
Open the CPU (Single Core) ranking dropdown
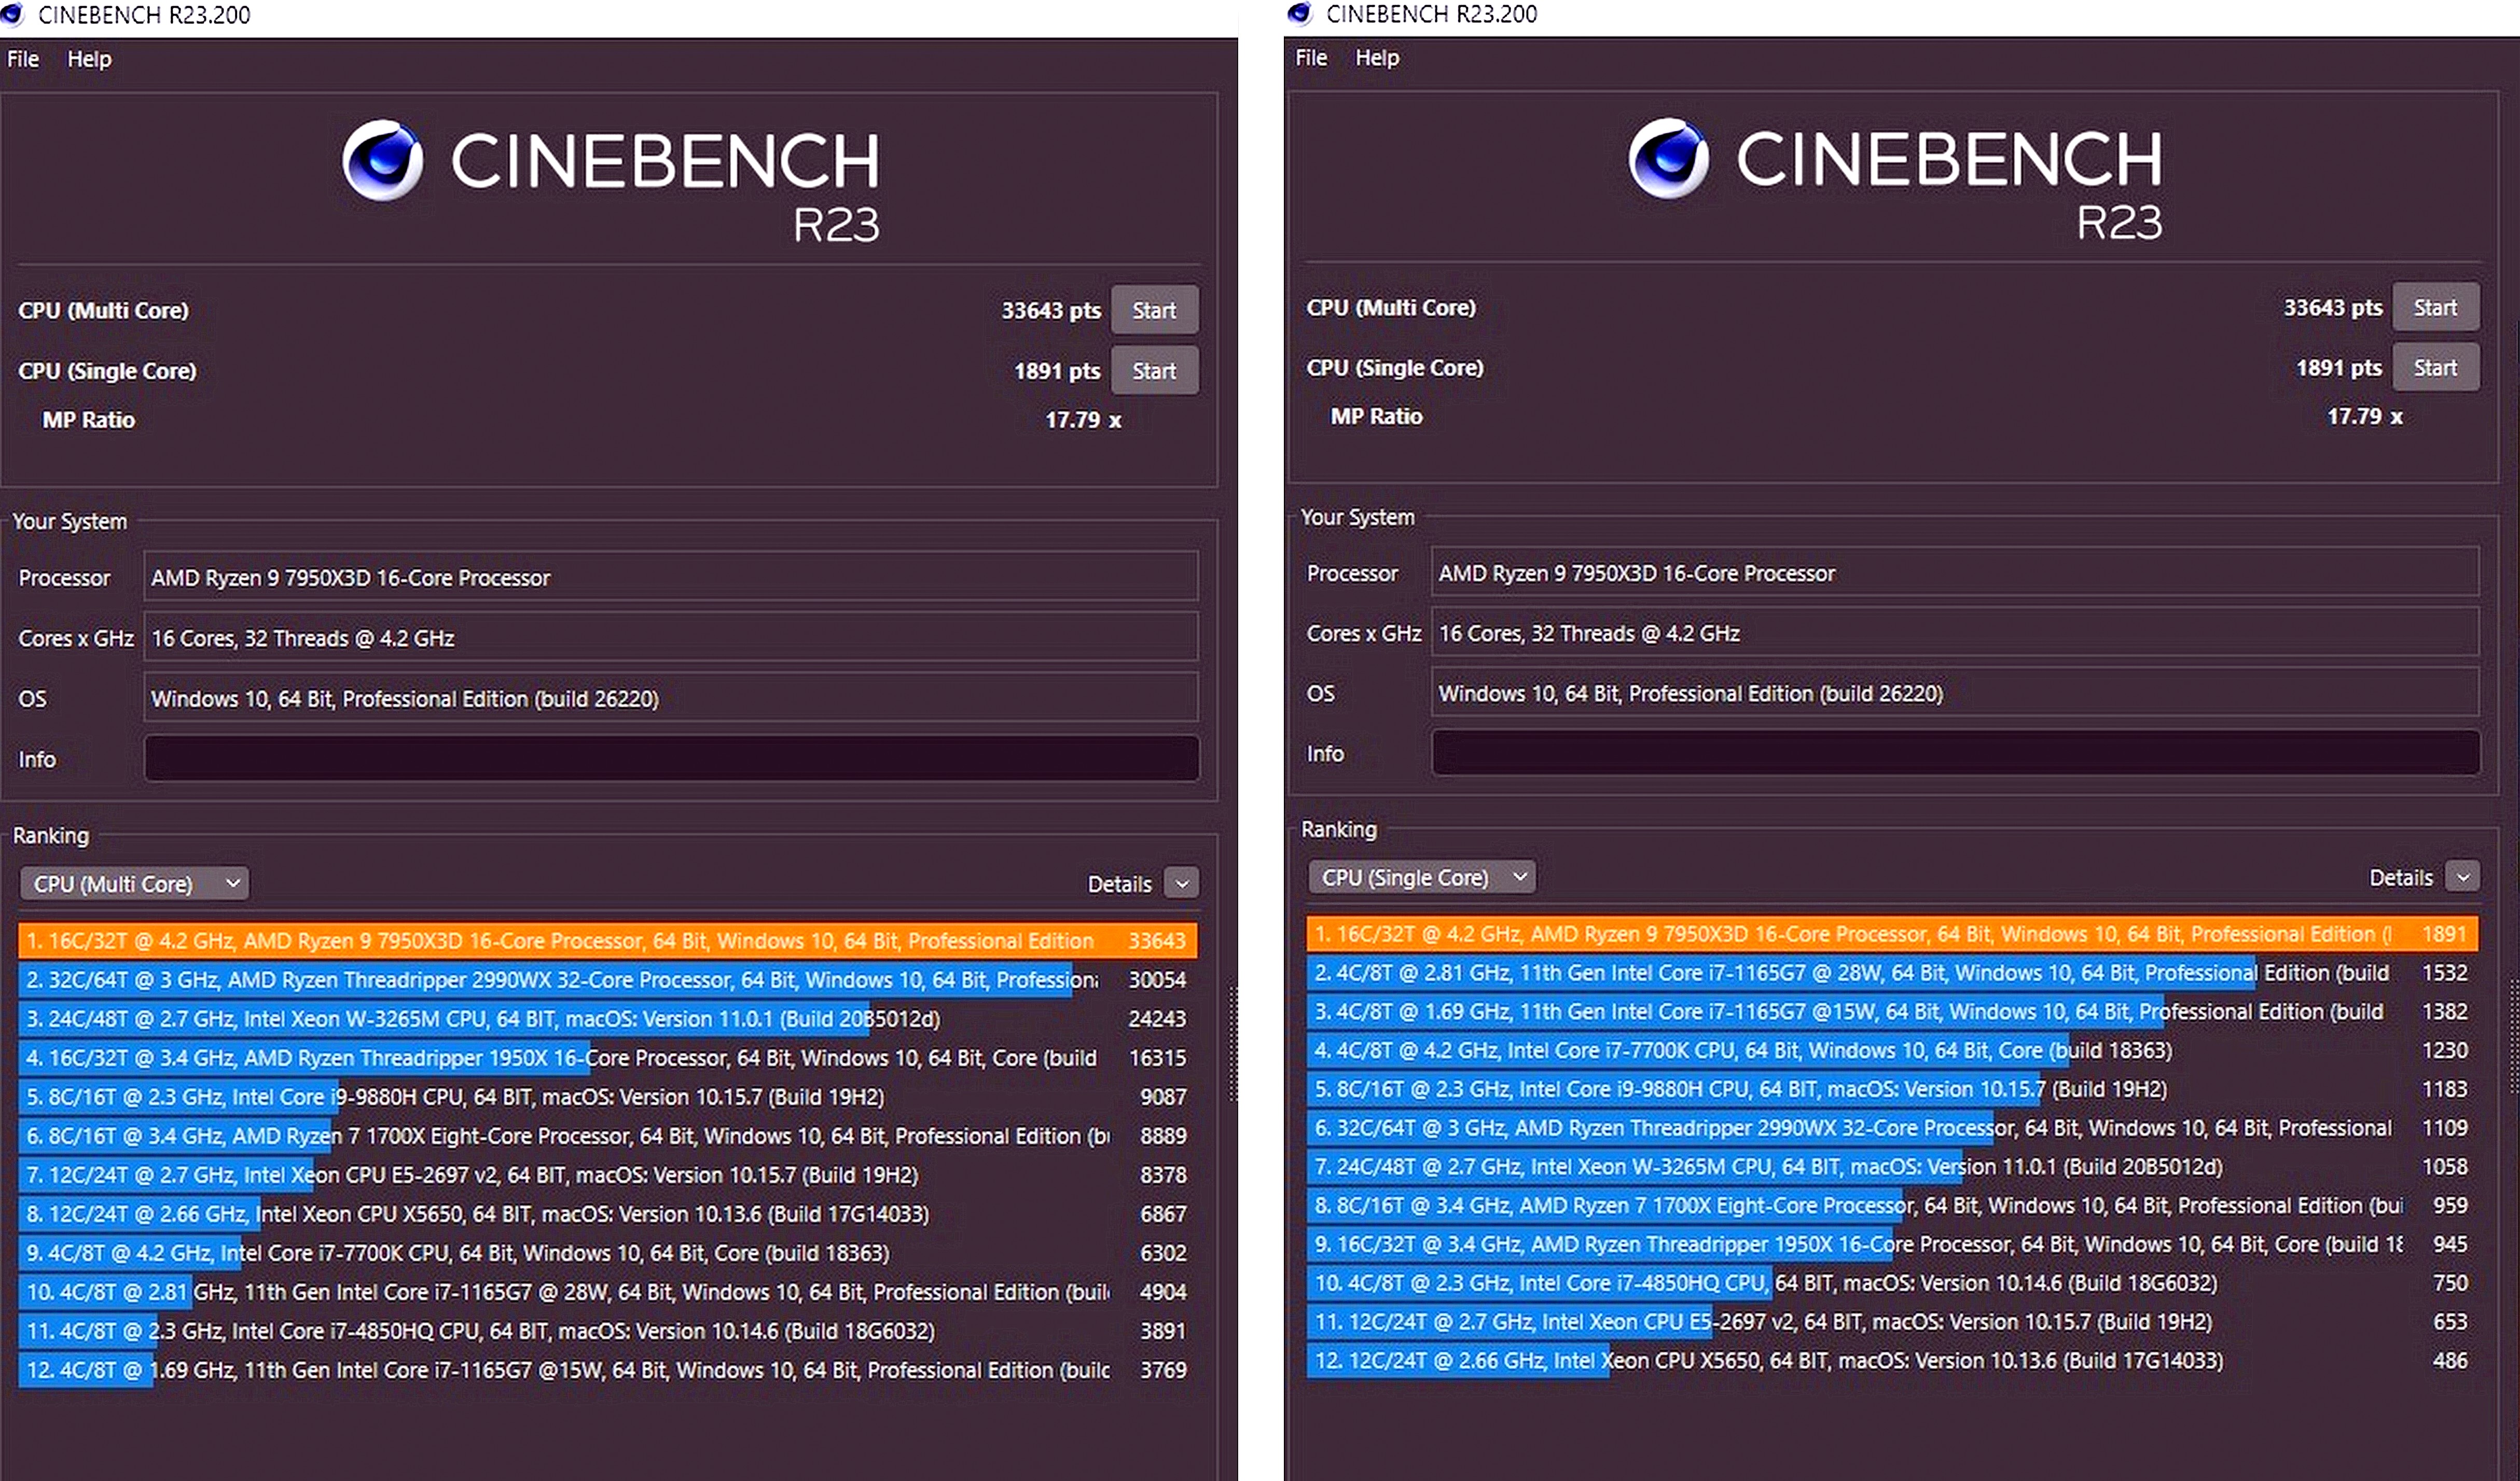click(1421, 877)
